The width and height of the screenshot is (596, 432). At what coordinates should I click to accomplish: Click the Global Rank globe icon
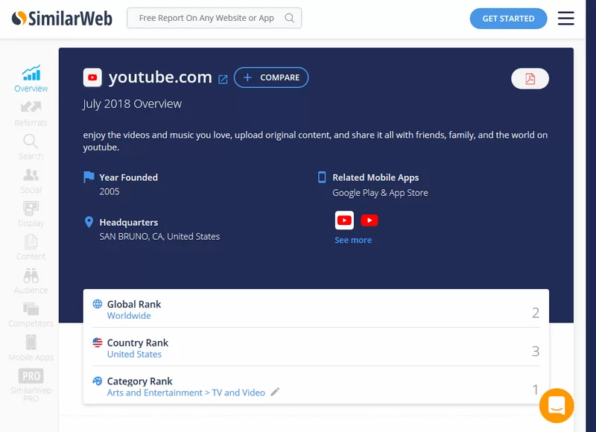(x=98, y=304)
